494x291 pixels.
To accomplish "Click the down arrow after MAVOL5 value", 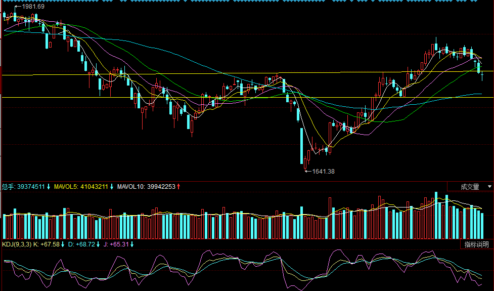I will (x=111, y=187).
